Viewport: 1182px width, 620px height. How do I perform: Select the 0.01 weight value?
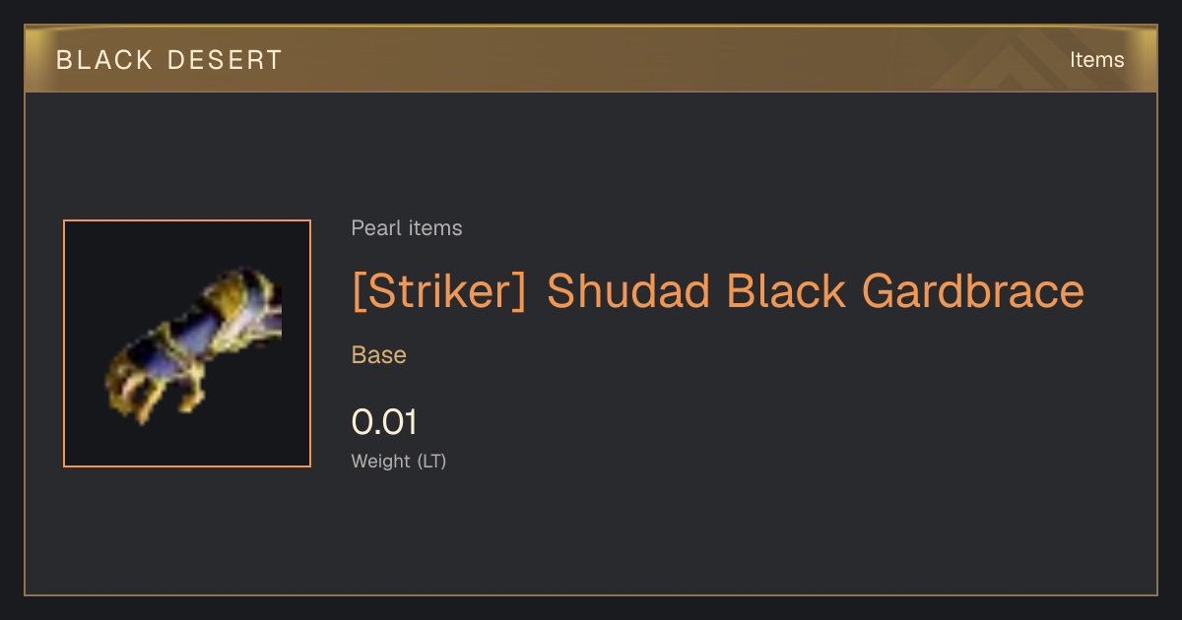385,422
